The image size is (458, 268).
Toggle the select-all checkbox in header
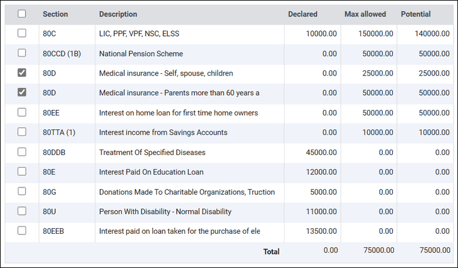click(22, 13)
